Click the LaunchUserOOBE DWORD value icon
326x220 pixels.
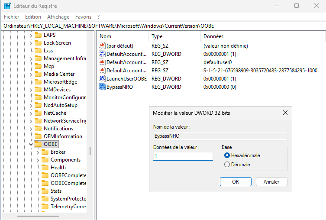[x=102, y=79]
